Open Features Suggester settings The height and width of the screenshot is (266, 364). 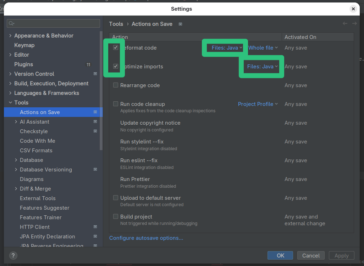pyautogui.click(x=45, y=208)
